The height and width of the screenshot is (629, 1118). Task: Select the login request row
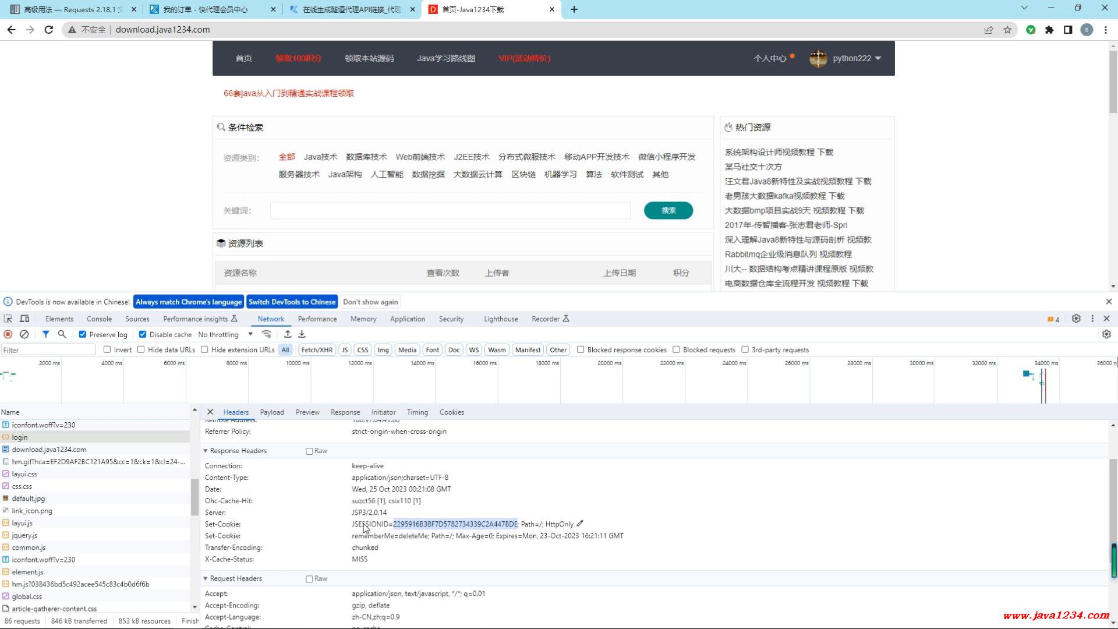(95, 437)
